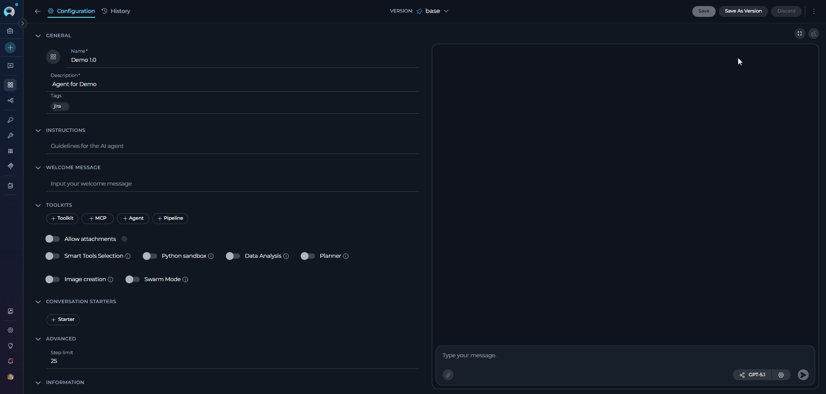Enable Python sandbox toggle
Viewport: 826px width, 394px height.
click(150, 256)
